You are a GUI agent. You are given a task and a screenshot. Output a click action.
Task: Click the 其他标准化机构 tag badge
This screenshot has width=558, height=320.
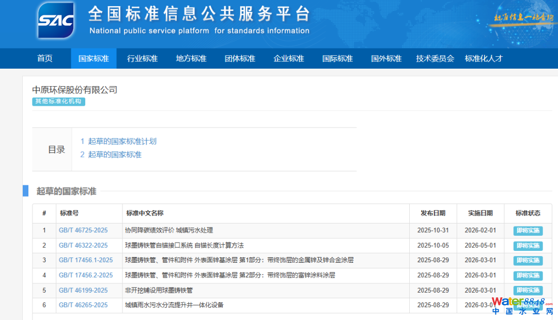pos(58,102)
